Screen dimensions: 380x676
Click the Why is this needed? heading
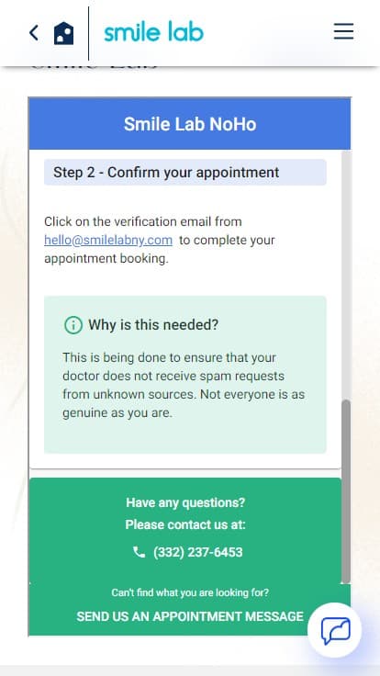[153, 324]
